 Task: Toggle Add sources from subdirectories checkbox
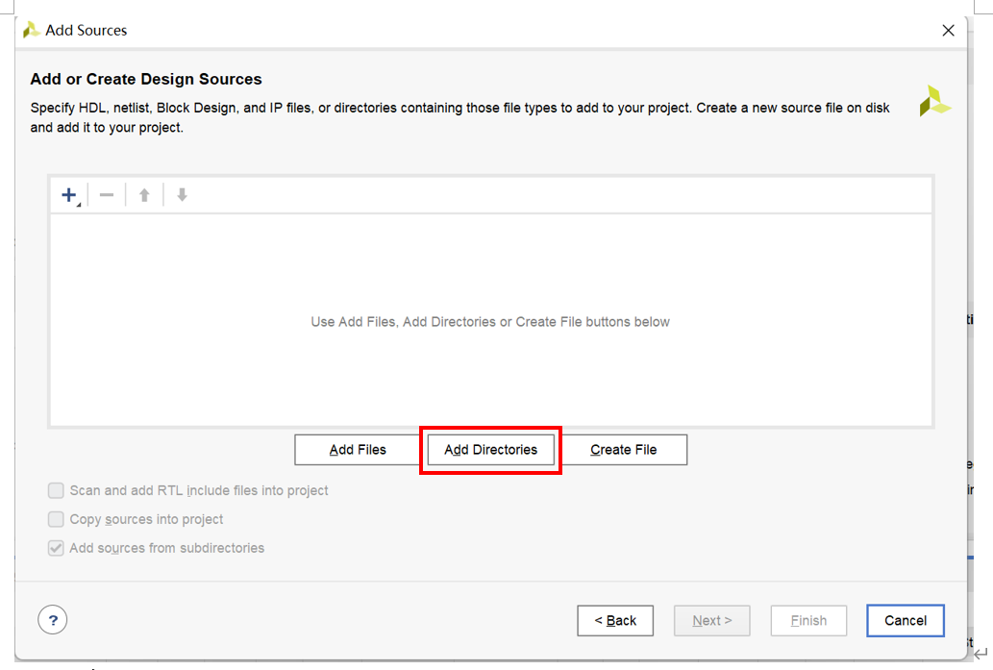pyautogui.click(x=57, y=548)
